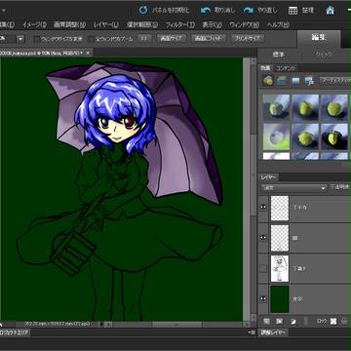This screenshot has height=351, width=351.
Task: Hide the green background layer eye icon
Action: [263, 298]
